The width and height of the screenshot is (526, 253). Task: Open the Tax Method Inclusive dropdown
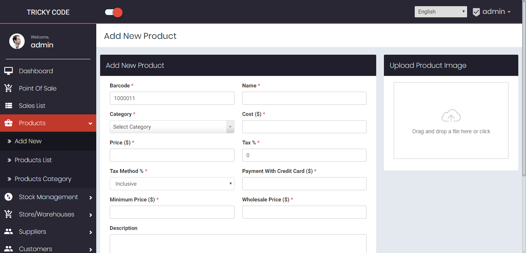pos(172,184)
